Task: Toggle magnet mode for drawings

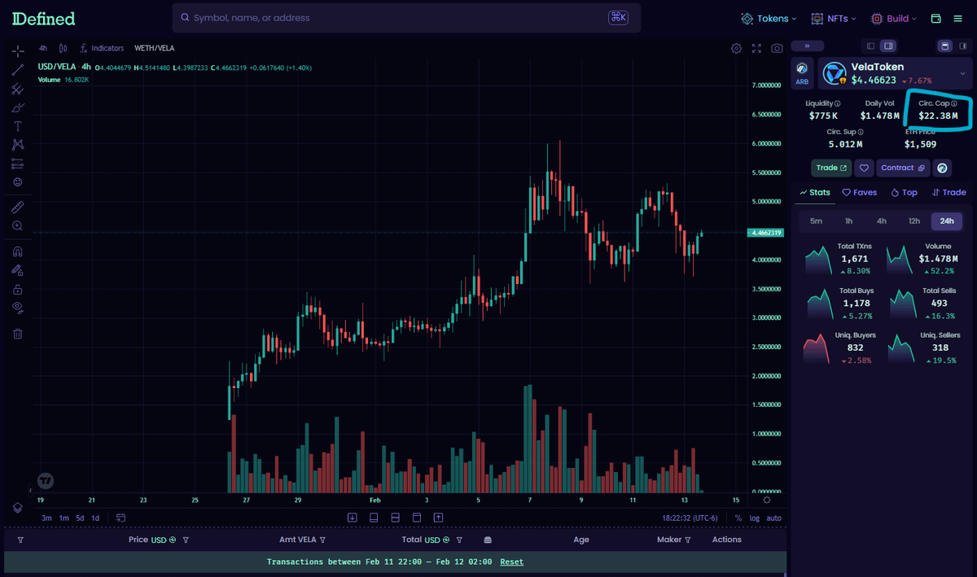Action: (17, 251)
